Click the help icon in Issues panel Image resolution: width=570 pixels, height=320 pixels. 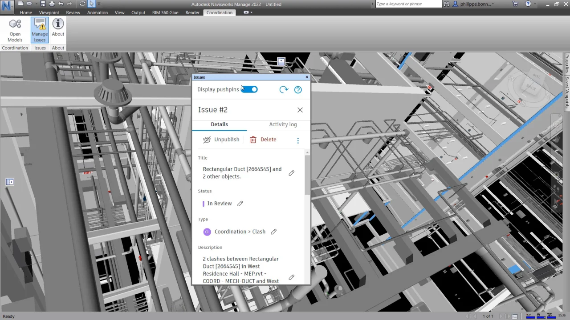click(x=298, y=89)
